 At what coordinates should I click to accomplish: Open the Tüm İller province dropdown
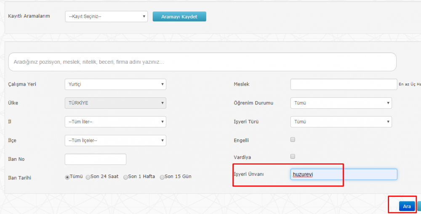coord(115,122)
